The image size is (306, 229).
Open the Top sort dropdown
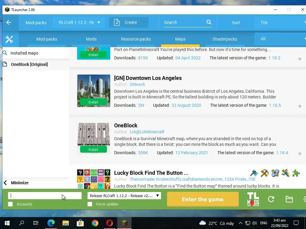click(280, 22)
